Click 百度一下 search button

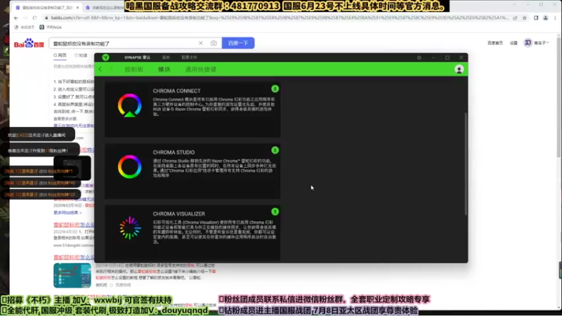[238, 43]
